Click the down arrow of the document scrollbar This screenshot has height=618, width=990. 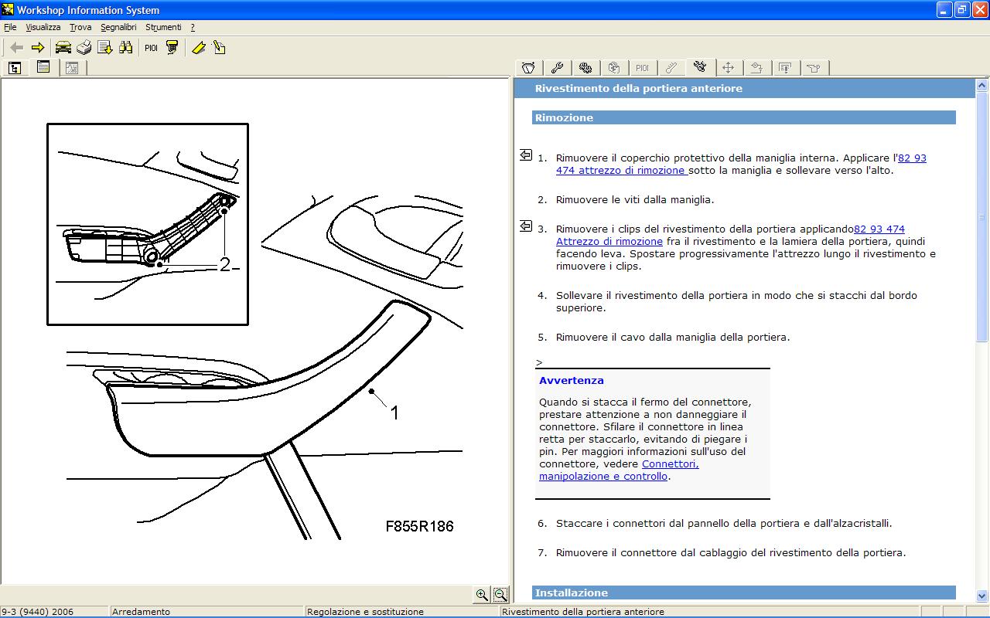click(x=982, y=596)
